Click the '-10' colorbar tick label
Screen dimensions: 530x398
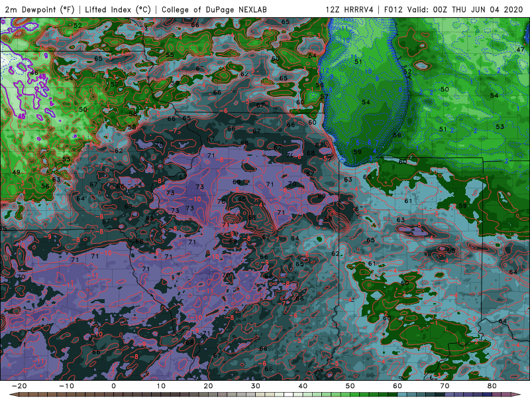(x=66, y=386)
